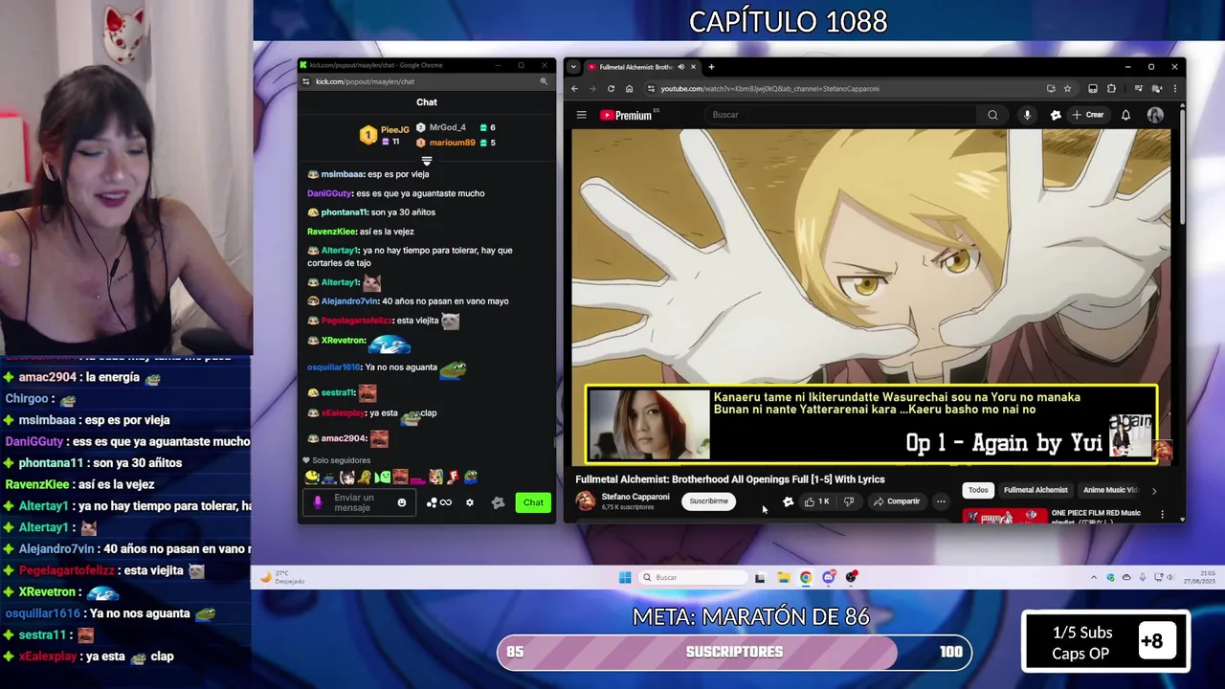Click the green Chat send button

pyautogui.click(x=533, y=502)
